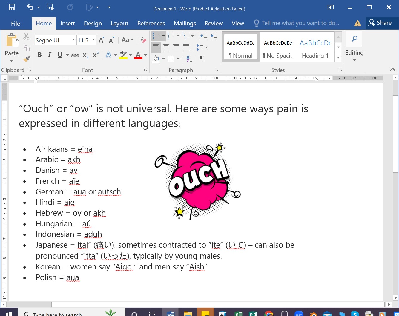Click the Share button

point(380,23)
